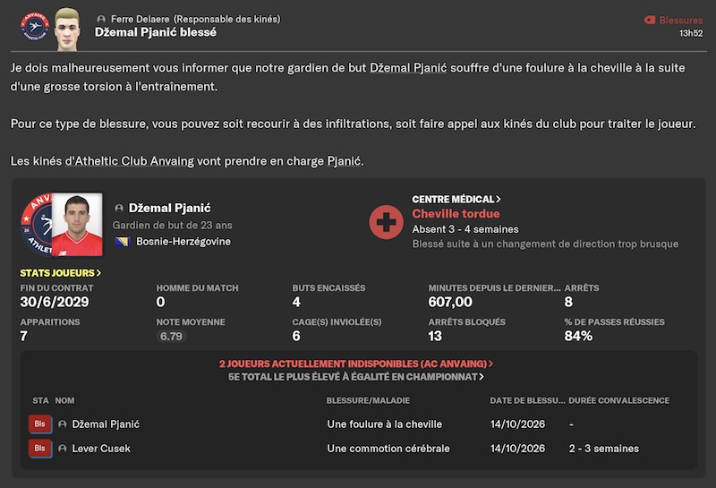Click the Anvaing club badge in header
Image resolution: width=716 pixels, height=488 pixels.
[x=35, y=27]
